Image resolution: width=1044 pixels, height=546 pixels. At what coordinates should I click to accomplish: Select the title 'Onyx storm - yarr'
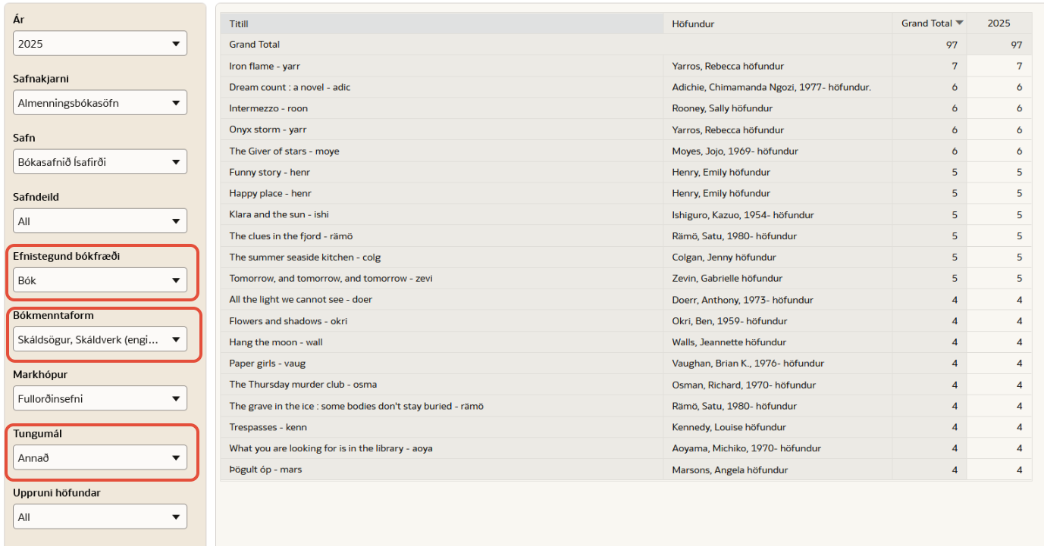268,129
